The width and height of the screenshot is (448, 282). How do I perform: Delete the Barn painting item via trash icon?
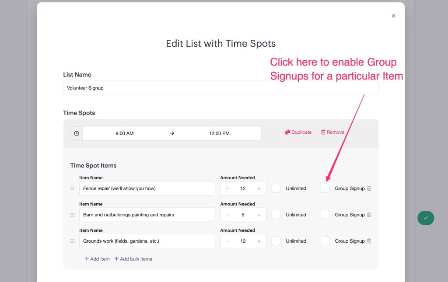369,214
